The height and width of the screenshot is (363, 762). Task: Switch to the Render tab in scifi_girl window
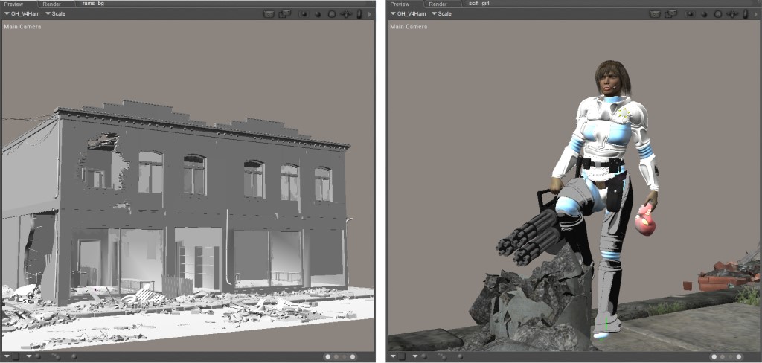[x=438, y=4]
